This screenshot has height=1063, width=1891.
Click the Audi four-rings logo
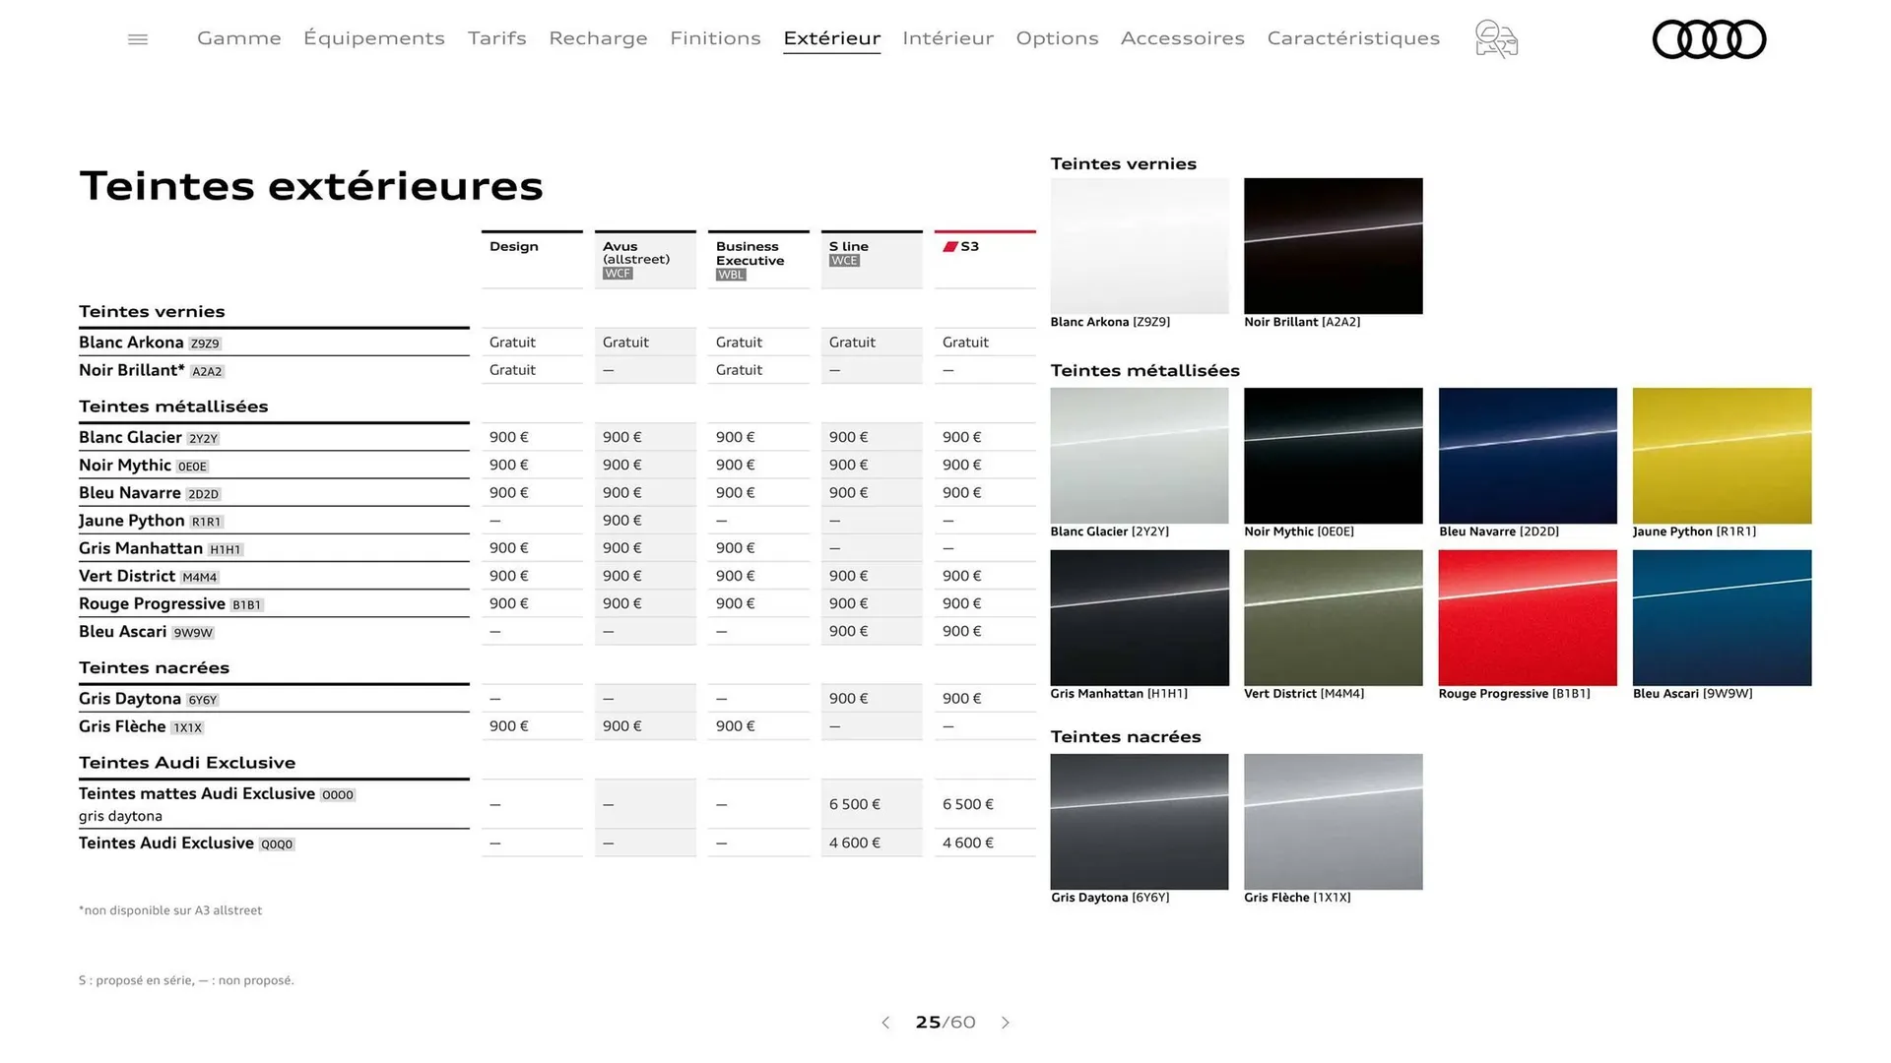click(x=1710, y=39)
